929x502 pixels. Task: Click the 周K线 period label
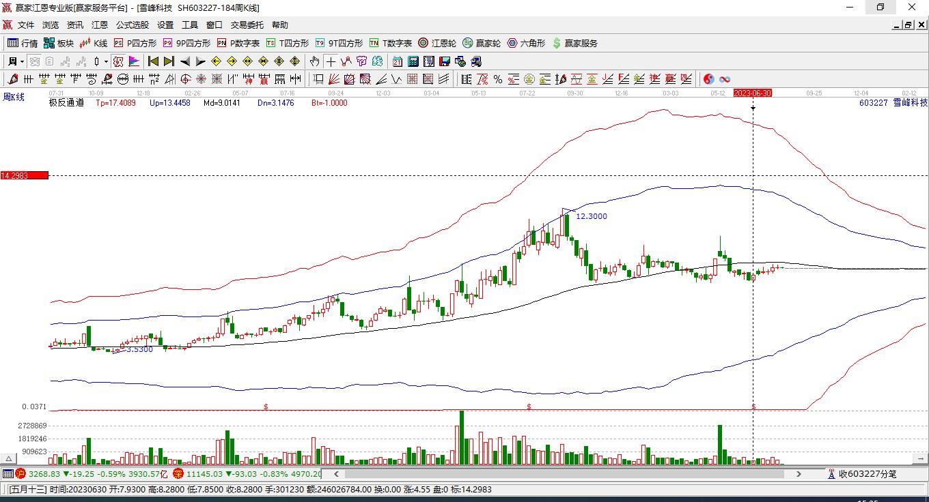14,98
